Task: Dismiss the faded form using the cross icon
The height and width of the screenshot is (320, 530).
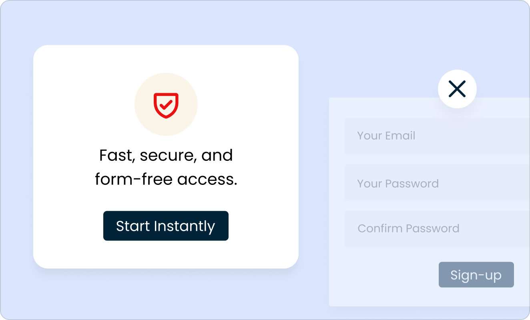Action: tap(457, 89)
